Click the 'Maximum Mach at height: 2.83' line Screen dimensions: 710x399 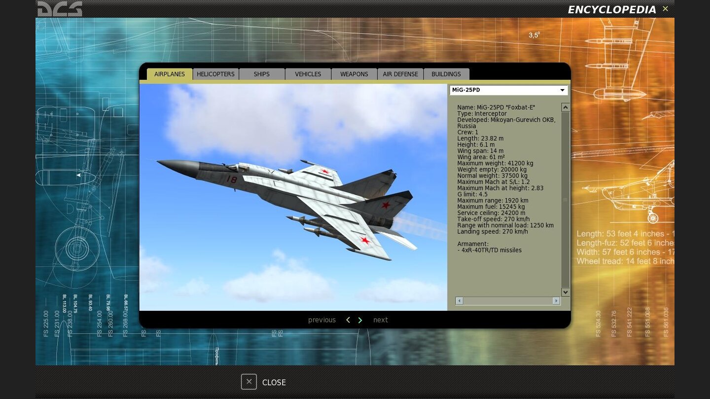click(500, 188)
